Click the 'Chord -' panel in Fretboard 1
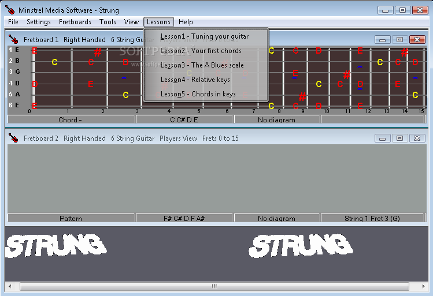This screenshot has width=433, height=296. pyautogui.click(x=71, y=119)
